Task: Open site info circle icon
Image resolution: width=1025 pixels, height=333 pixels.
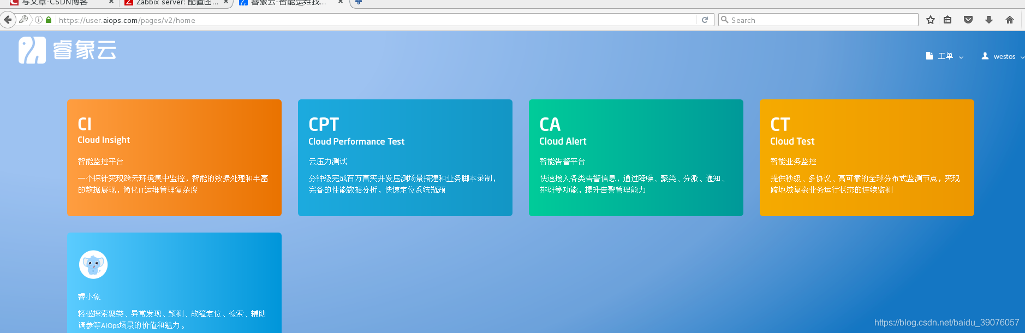Action: (x=39, y=20)
